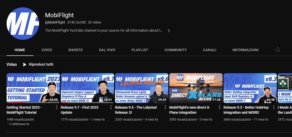
Task: Open three-dot menu for Release 9.6 video
Action: (x=165, y=107)
